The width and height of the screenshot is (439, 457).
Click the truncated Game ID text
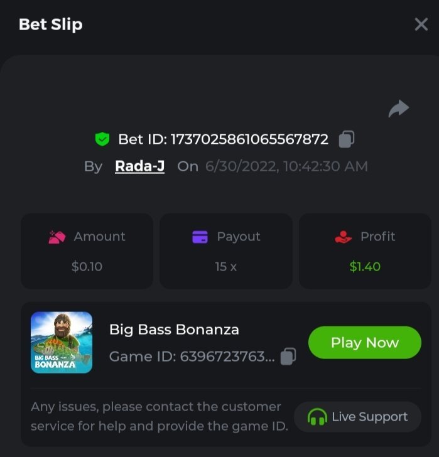(192, 357)
